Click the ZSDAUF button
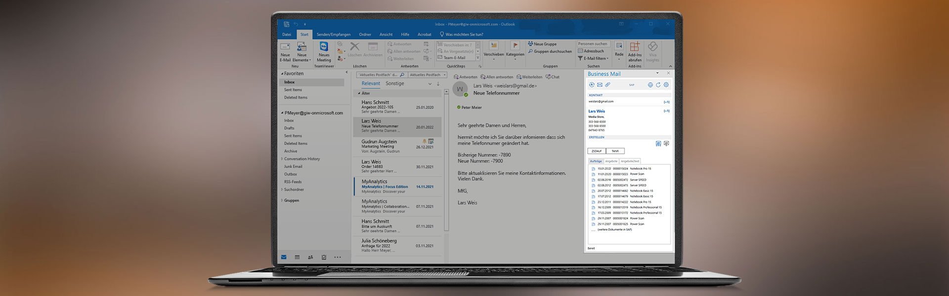 pos(597,151)
